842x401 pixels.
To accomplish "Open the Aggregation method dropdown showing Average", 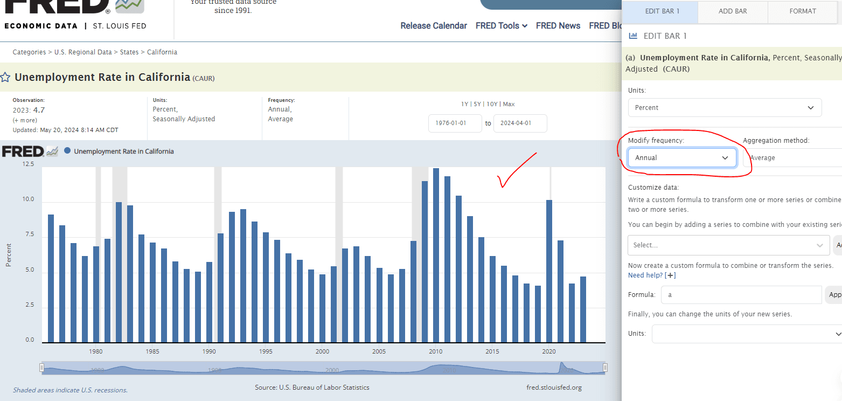I will pyautogui.click(x=792, y=158).
